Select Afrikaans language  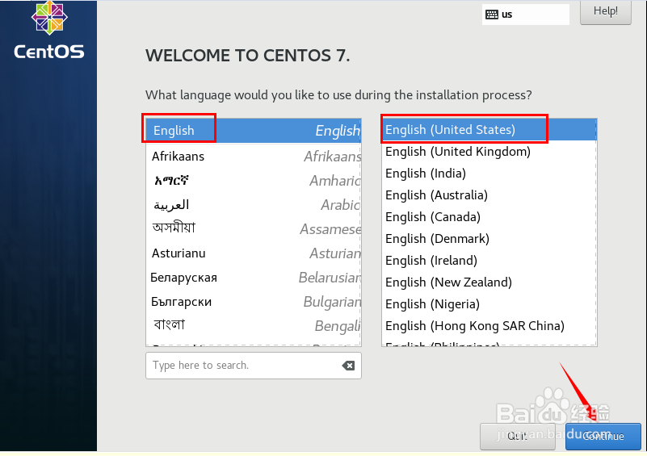coord(254,157)
